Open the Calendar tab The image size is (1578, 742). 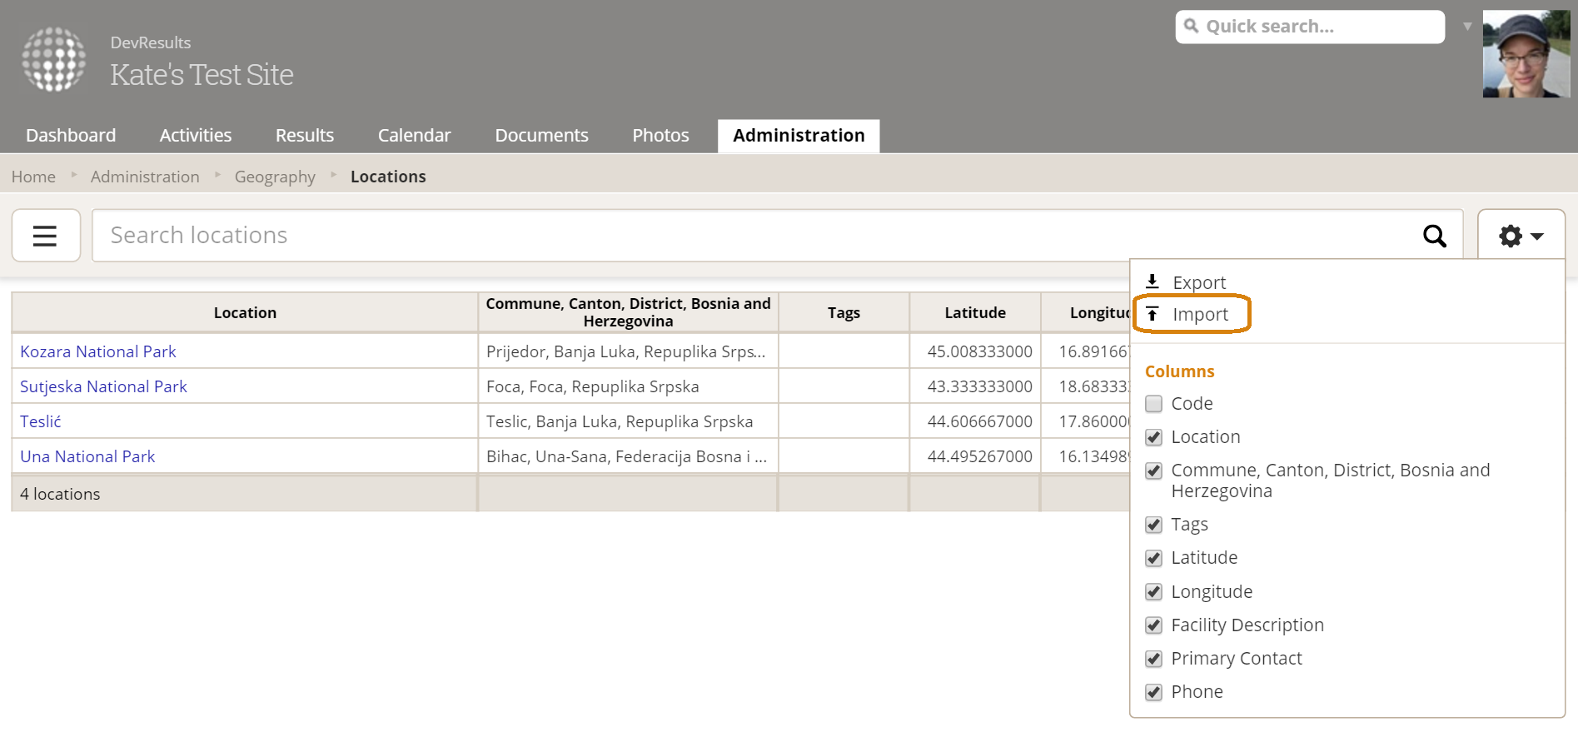(414, 136)
